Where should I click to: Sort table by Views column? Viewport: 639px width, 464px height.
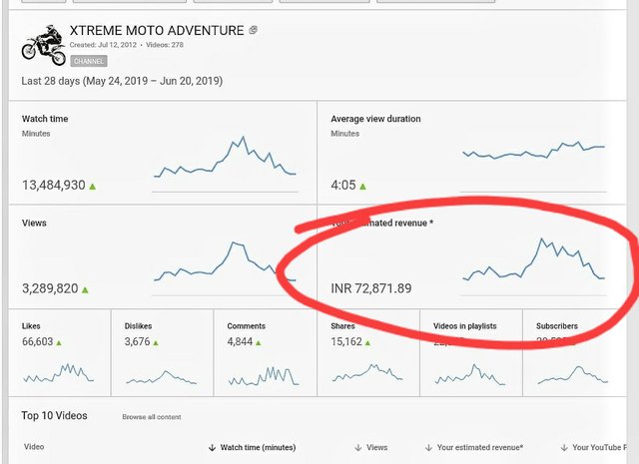(x=370, y=447)
